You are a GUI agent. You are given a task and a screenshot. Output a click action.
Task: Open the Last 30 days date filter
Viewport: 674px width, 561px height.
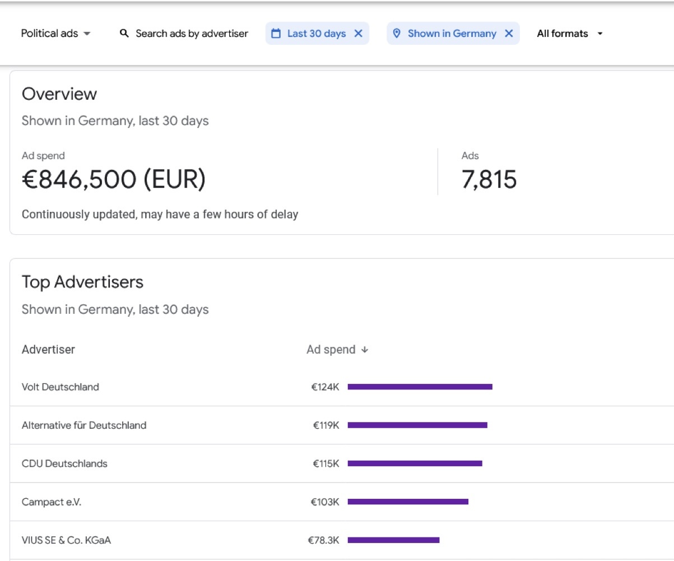(316, 34)
